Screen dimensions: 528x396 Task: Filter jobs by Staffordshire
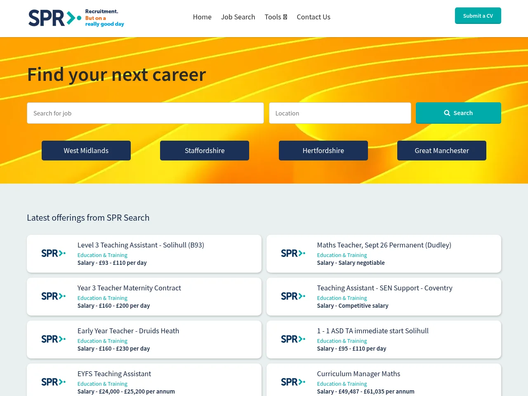click(205, 151)
